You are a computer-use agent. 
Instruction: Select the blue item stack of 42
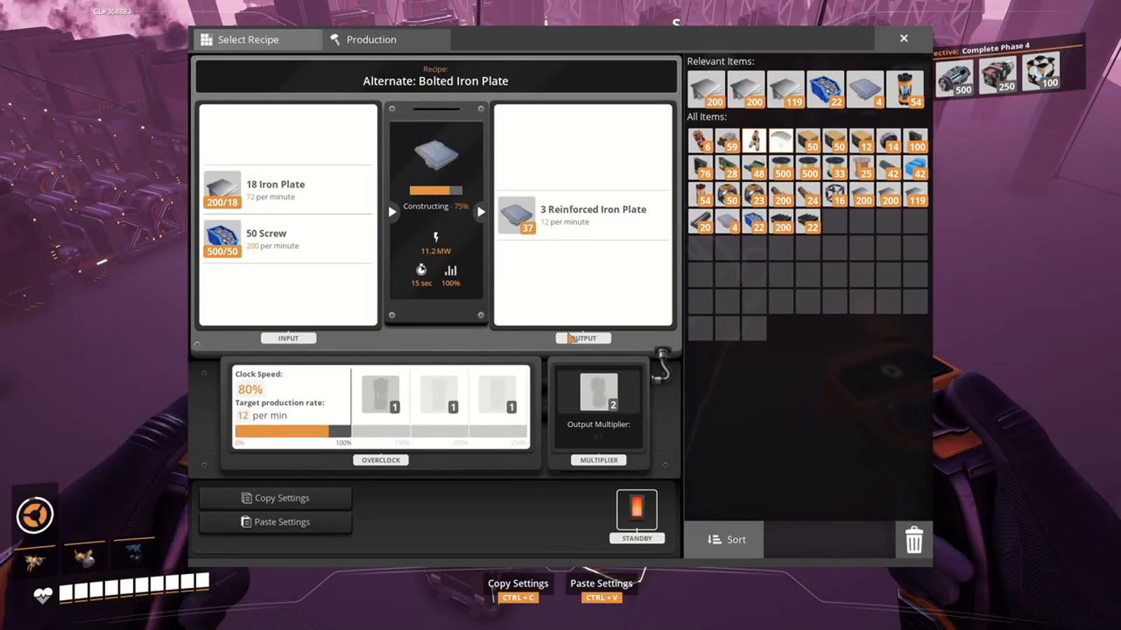point(915,167)
